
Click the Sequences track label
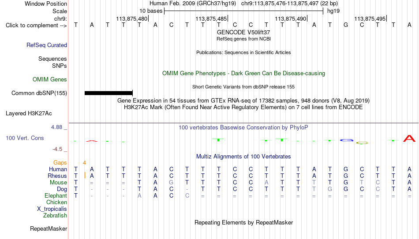pos(52,59)
